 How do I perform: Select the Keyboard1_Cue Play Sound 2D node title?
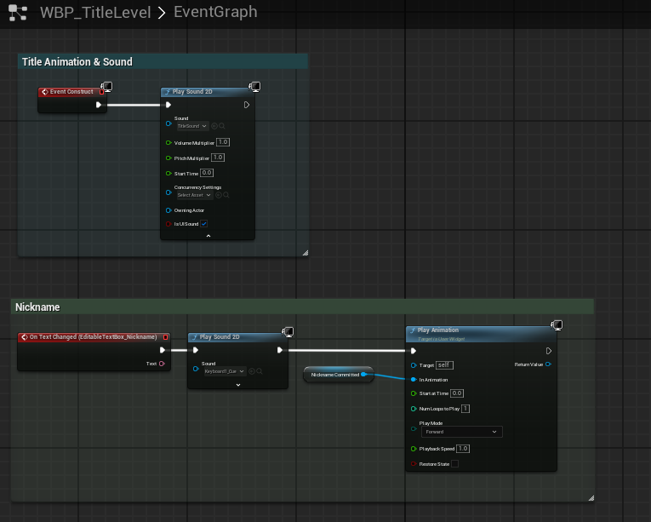click(220, 336)
